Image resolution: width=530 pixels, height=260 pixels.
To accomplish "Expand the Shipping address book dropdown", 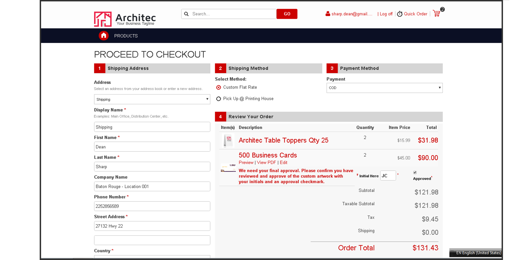I will [152, 99].
